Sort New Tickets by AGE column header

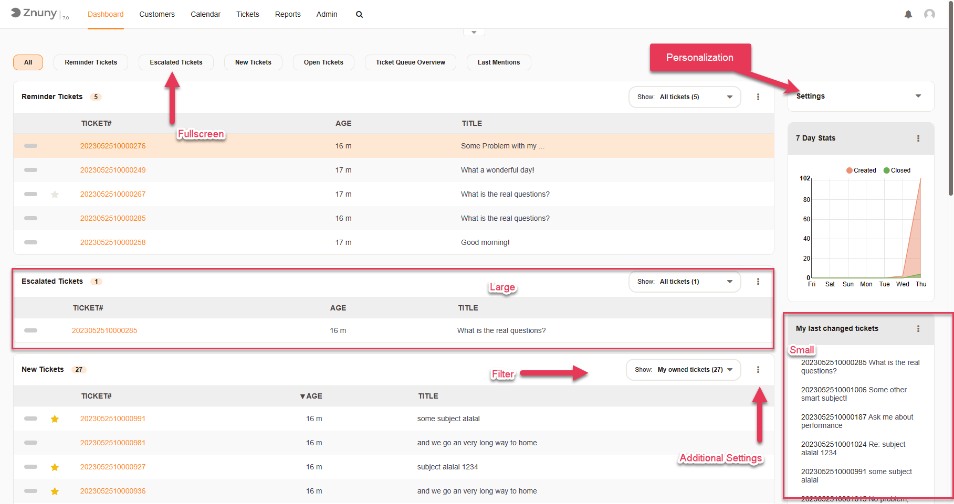[313, 396]
